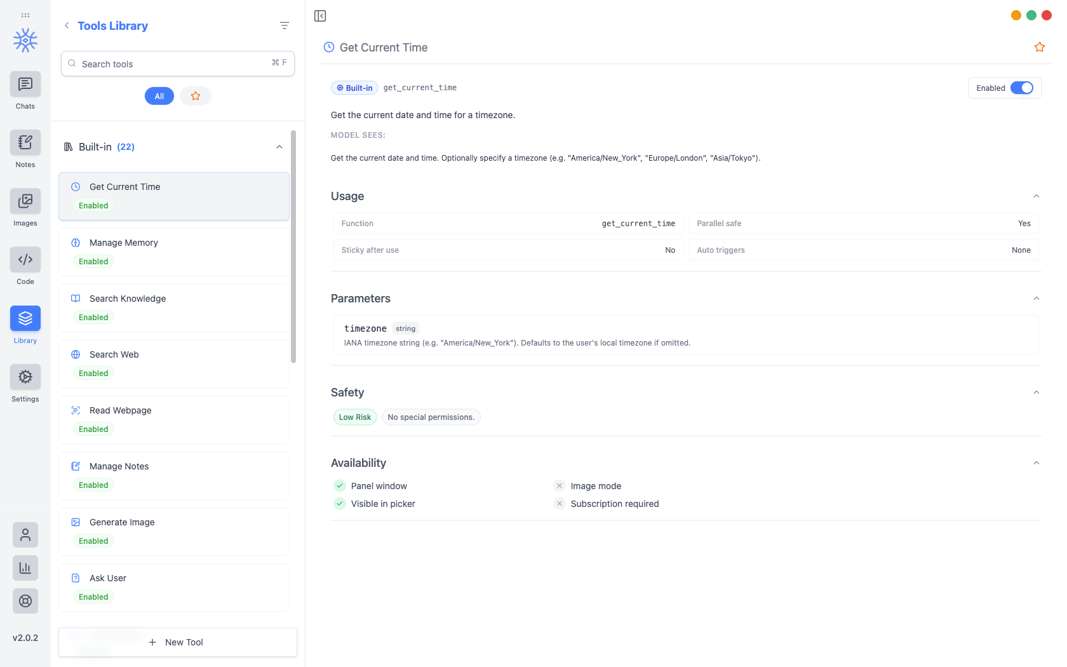Select the Search Web tool
Viewport: 1067px width, 667px height.
(x=174, y=364)
